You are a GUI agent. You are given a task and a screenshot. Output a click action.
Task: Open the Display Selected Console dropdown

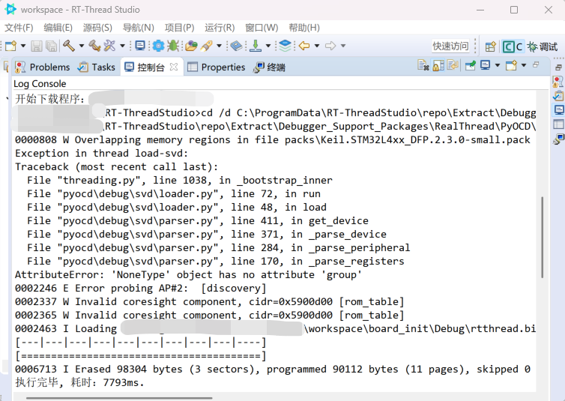pos(498,65)
